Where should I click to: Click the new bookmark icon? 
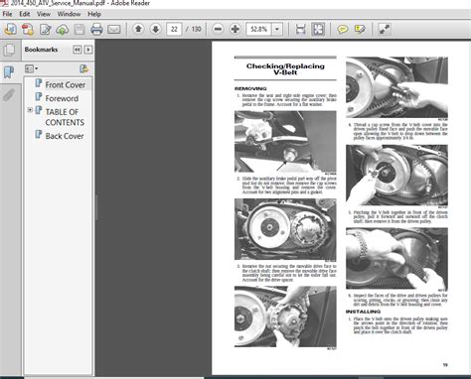84,68
